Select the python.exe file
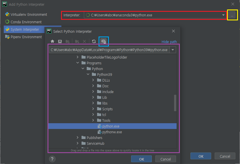This screenshot has height=164, width=240. click(x=112, y=126)
